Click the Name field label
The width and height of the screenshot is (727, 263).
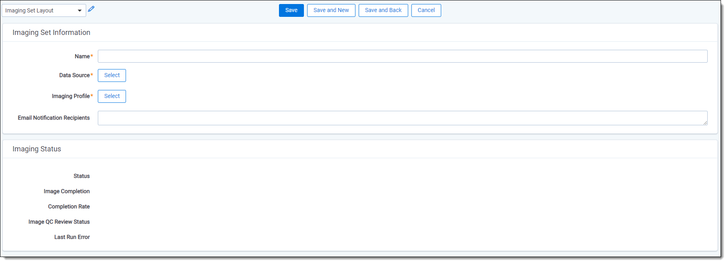[x=82, y=57]
